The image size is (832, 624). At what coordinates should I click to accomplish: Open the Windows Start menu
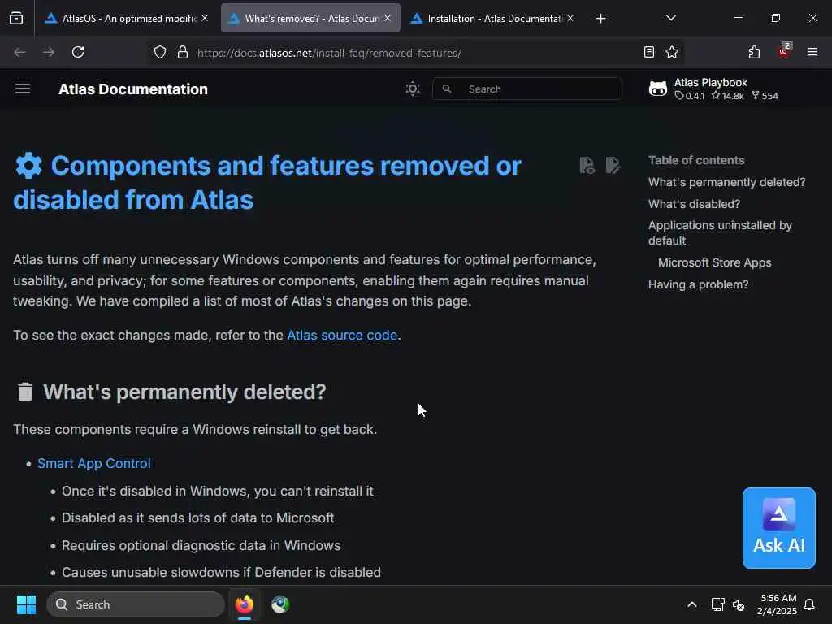tap(26, 604)
